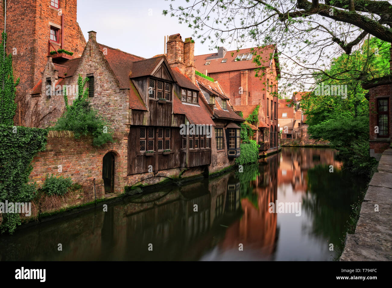
Task: Click the alamy logo in the bottom bar
Action: coord(30,274)
